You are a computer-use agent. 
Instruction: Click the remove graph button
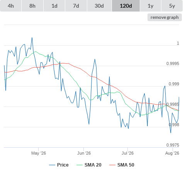pyautogui.click(x=164, y=17)
